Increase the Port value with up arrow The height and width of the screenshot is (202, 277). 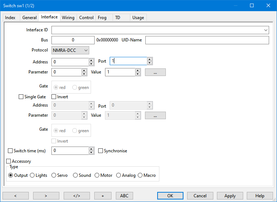[150, 59]
